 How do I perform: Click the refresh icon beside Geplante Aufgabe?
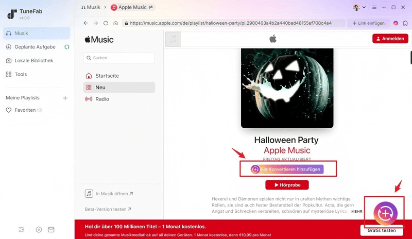pos(67,47)
